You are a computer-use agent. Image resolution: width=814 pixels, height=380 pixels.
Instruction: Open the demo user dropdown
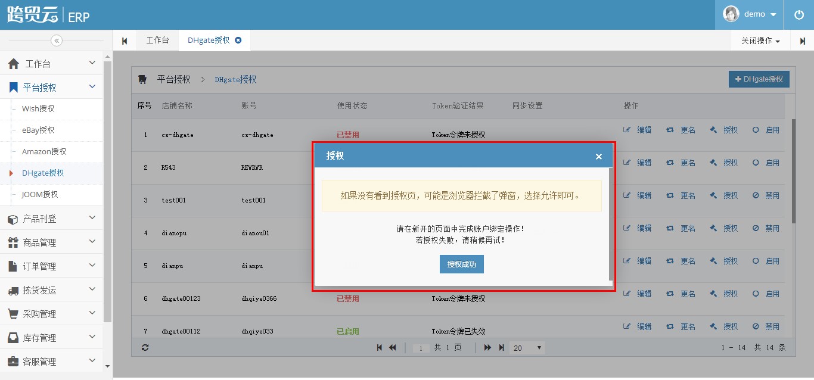(x=750, y=14)
